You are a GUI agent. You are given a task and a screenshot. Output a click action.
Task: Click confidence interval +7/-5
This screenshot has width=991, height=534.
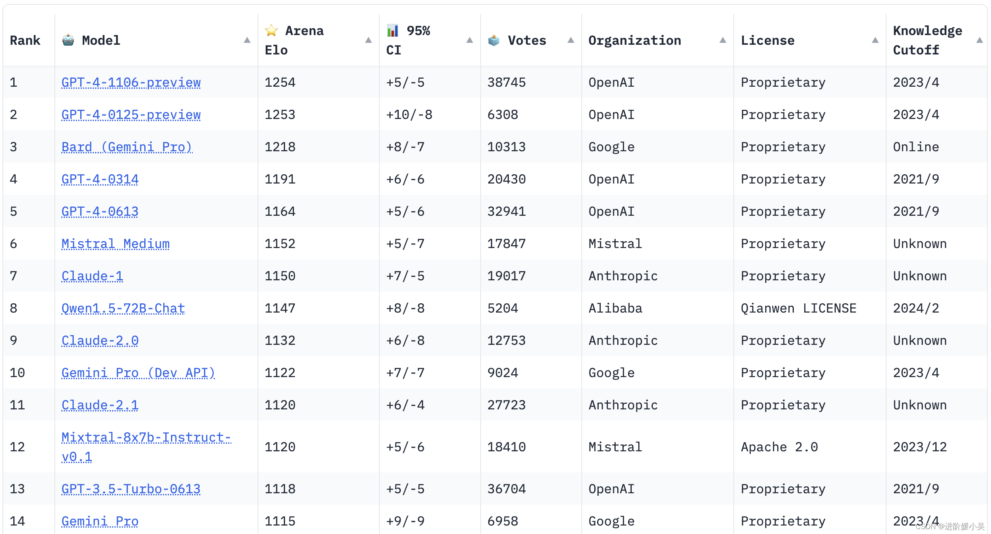[x=406, y=276]
